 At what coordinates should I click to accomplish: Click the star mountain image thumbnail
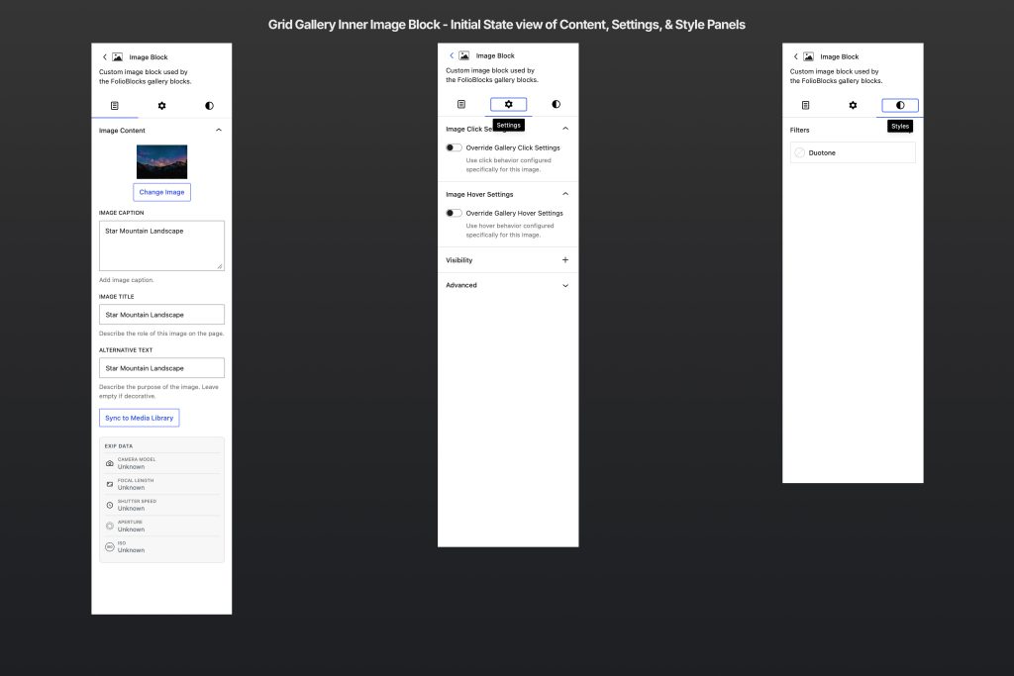pos(161,161)
